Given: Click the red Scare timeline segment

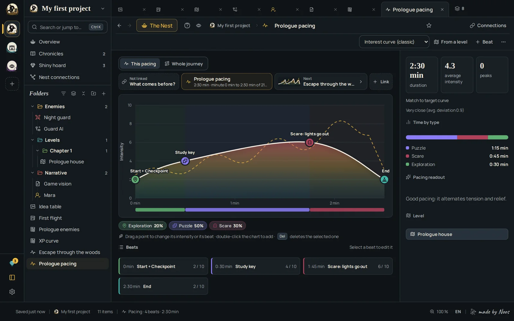Looking at the screenshot, I should [347, 210].
